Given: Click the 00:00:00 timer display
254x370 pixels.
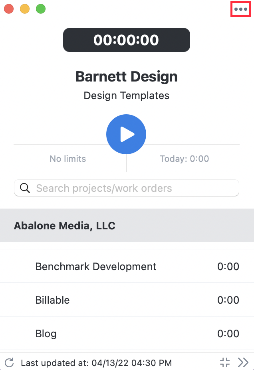Looking at the screenshot, I should [x=127, y=40].
